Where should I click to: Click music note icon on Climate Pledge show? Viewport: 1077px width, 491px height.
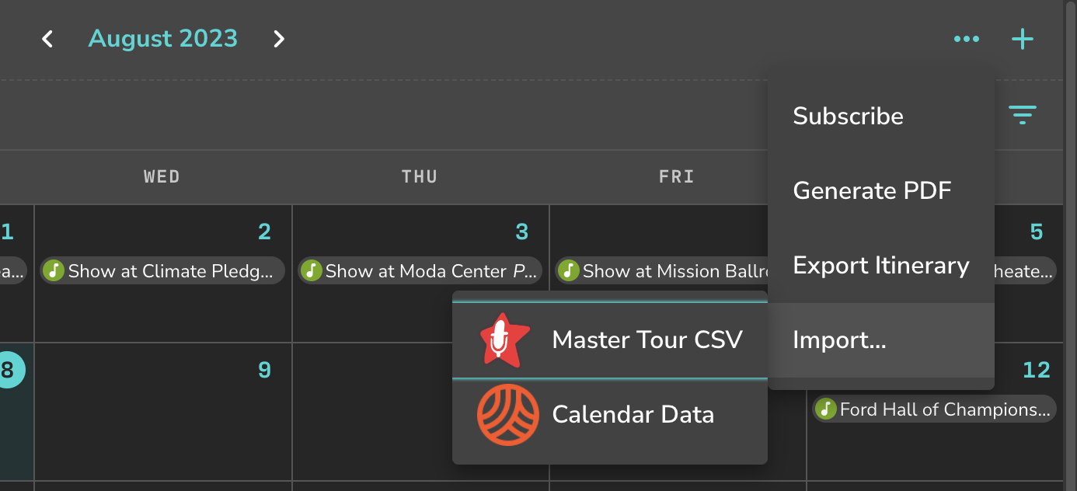(x=54, y=270)
